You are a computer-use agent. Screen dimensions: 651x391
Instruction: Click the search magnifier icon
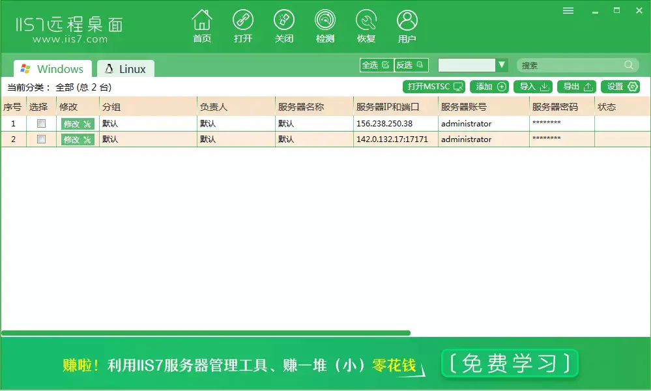[629, 65]
